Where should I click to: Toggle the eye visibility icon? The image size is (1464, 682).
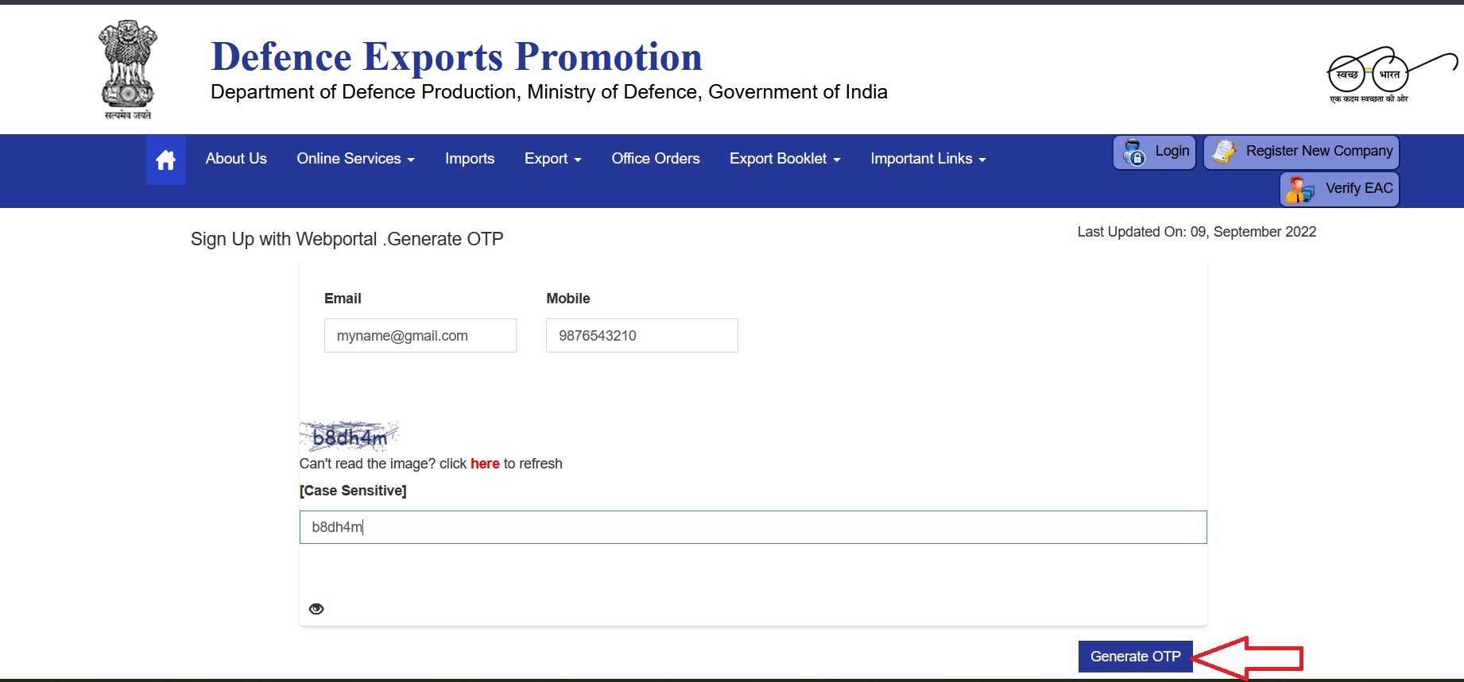(x=316, y=609)
